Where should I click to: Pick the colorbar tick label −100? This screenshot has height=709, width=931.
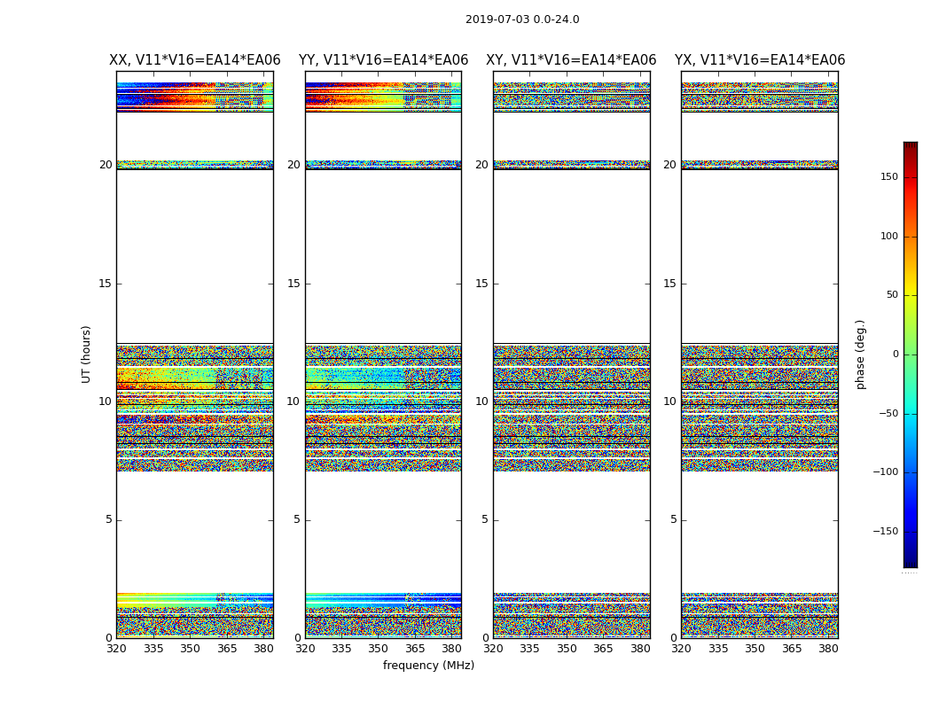[x=885, y=472]
